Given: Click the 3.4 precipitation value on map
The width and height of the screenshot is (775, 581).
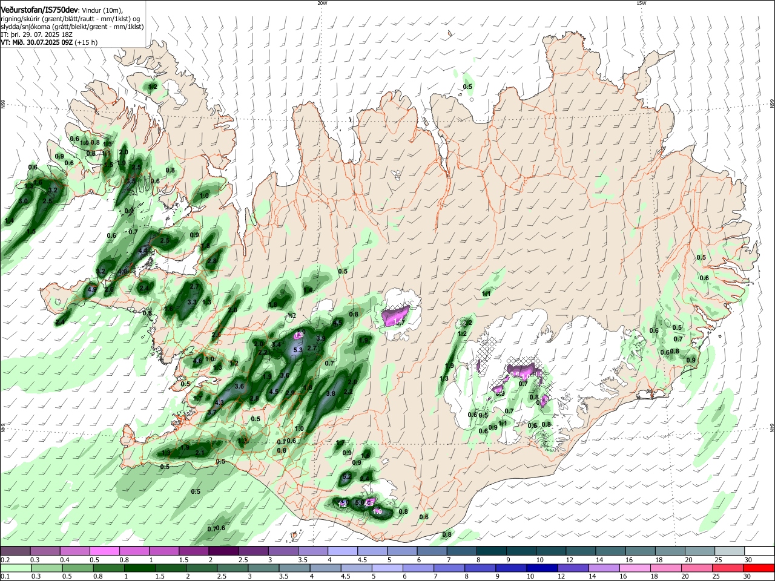Looking at the screenshot, I should 277,344.
